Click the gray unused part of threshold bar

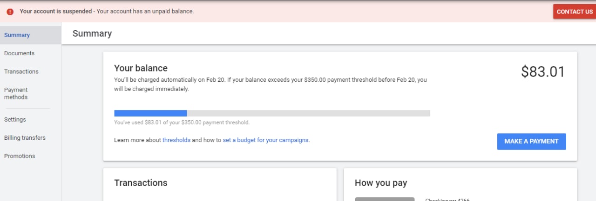[308, 113]
